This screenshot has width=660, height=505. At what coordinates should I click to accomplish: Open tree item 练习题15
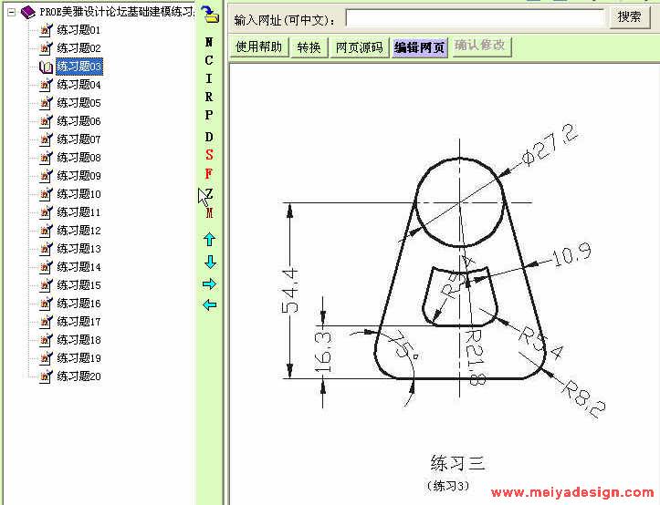pos(79,285)
